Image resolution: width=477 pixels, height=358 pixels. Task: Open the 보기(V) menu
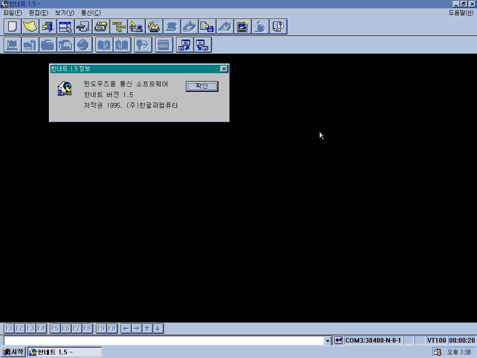pyautogui.click(x=64, y=13)
